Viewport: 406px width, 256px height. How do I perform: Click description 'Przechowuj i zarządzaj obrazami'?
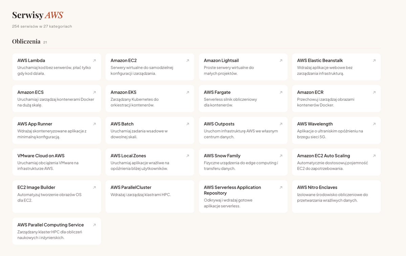(326, 99)
